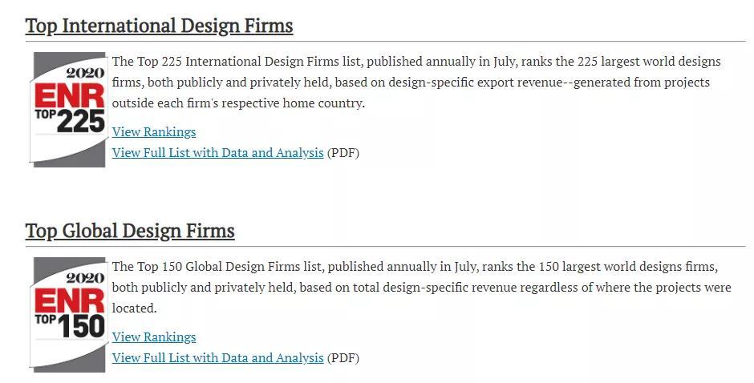
Task: Open the Top Global Design Firms heading
Action: point(130,231)
